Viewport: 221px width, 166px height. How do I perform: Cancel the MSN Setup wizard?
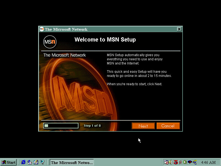point(168,126)
